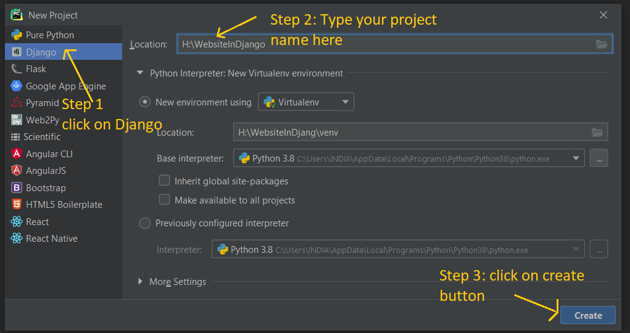Enable Inherit global site-packages checkbox
The width and height of the screenshot is (630, 333).
[x=165, y=181]
